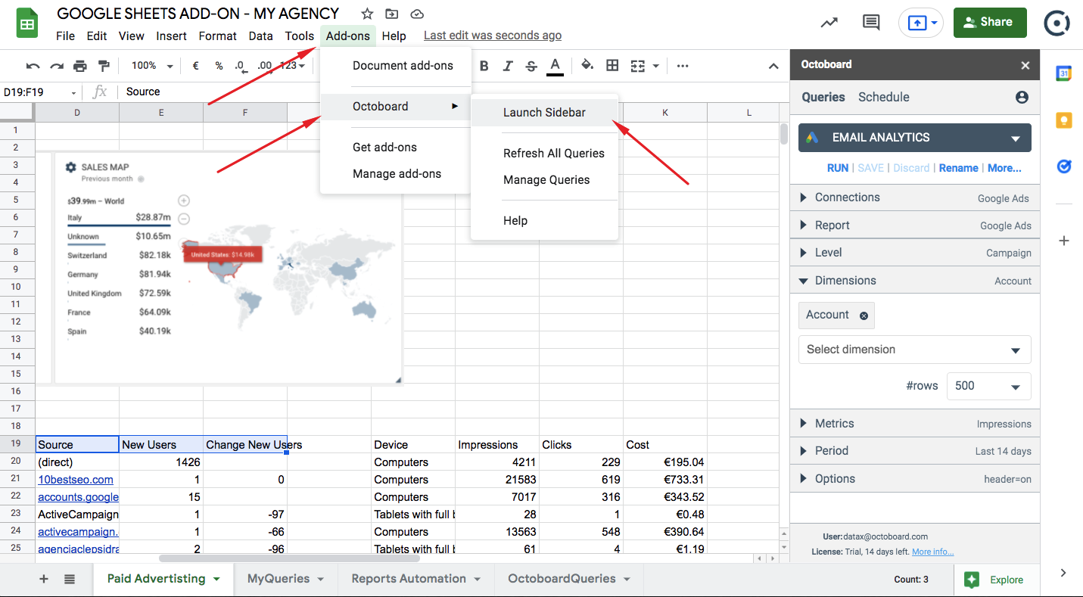
Task: Open text color picker
Action: click(555, 66)
